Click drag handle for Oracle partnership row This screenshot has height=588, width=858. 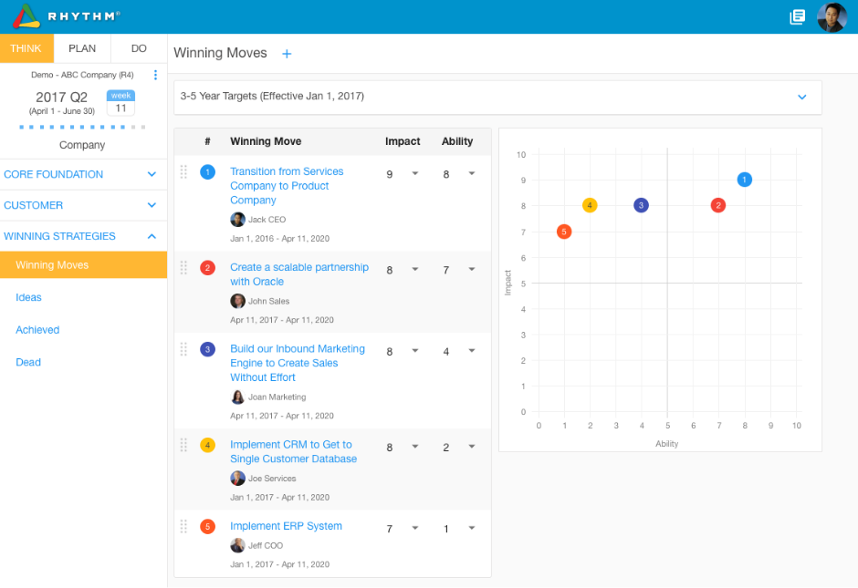pos(183,268)
